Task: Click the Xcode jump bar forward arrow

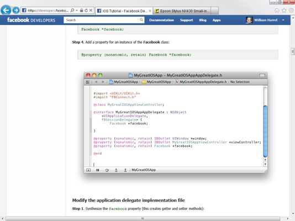Action: [x=103, y=82]
